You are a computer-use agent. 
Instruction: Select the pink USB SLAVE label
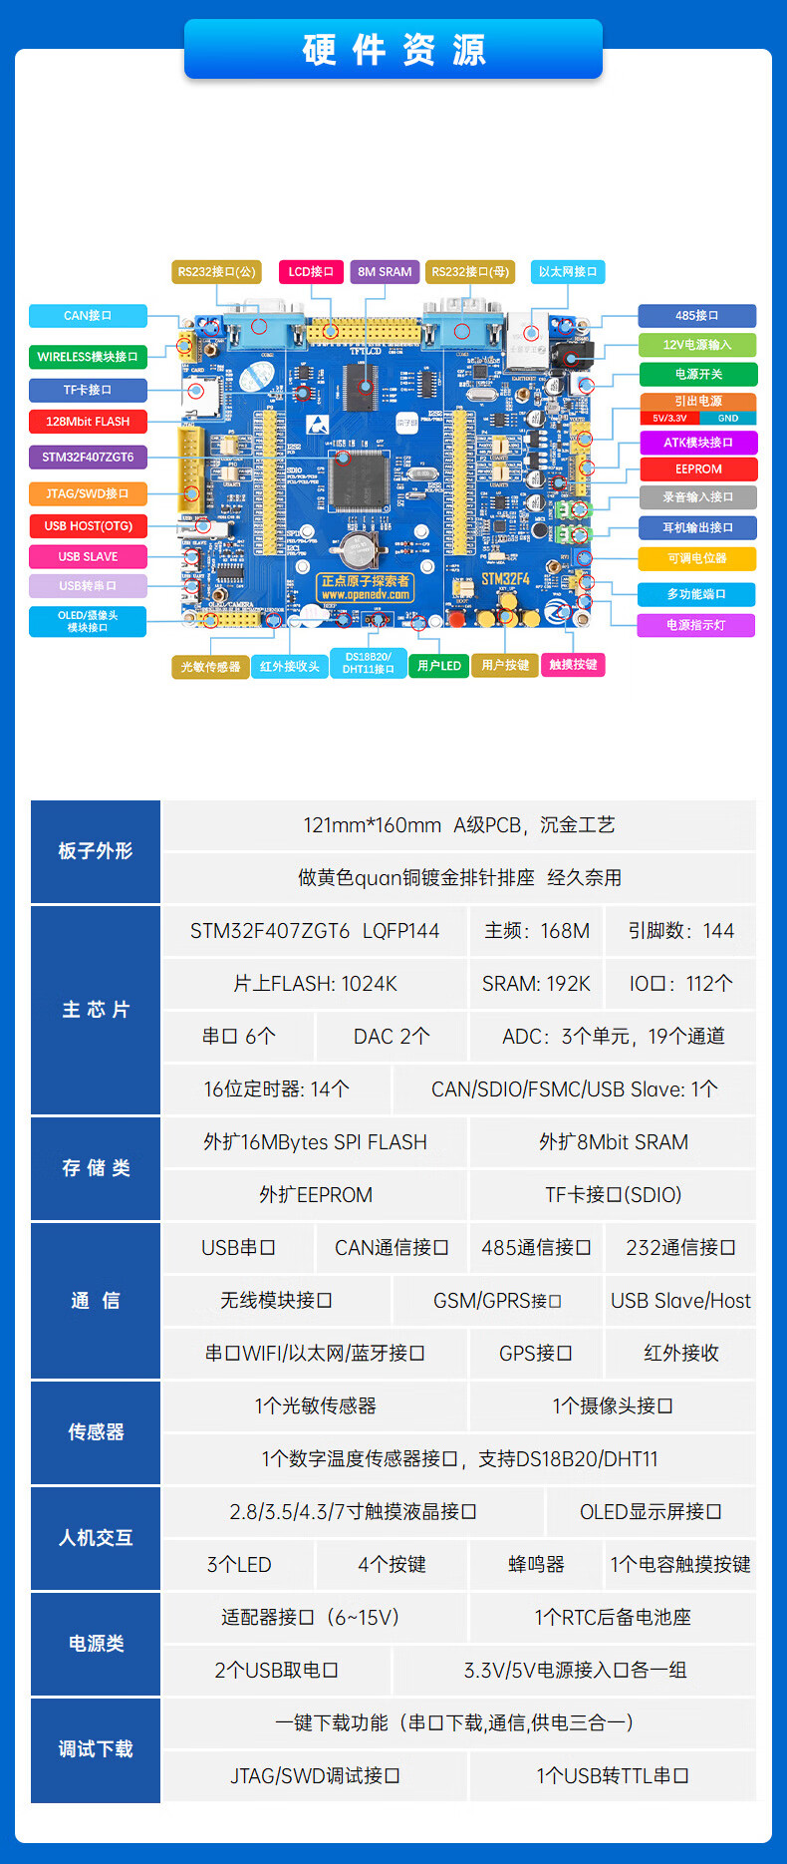coord(88,557)
